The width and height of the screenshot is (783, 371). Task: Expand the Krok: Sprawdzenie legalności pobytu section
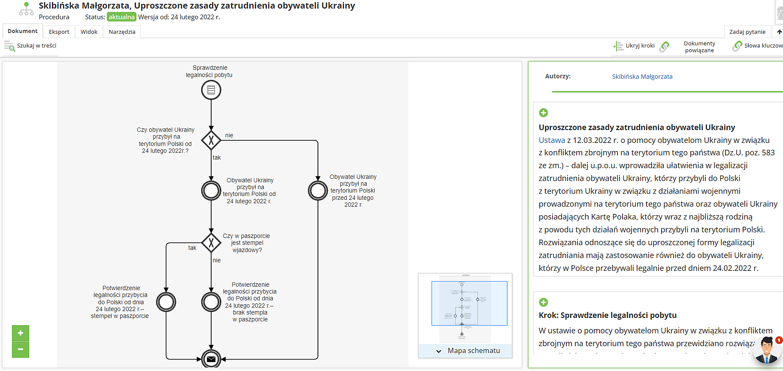pyautogui.click(x=544, y=302)
